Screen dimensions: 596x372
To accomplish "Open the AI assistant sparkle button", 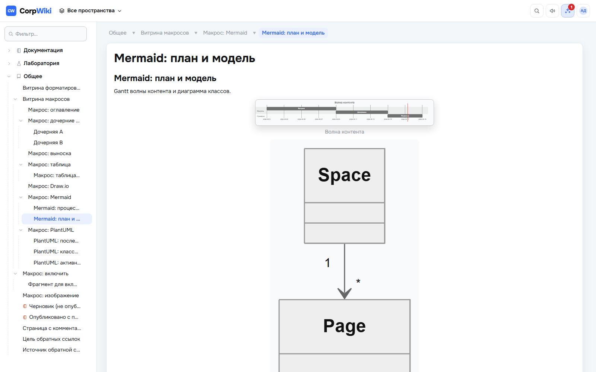I will click(568, 11).
